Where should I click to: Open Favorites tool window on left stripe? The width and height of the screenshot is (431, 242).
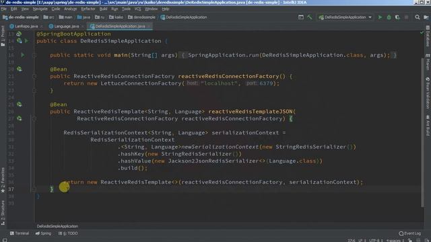3,180
